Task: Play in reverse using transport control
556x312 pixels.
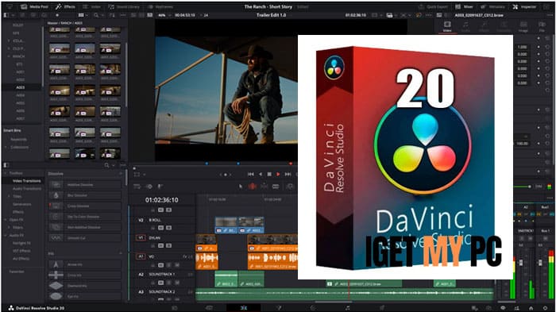Action: coord(261,174)
